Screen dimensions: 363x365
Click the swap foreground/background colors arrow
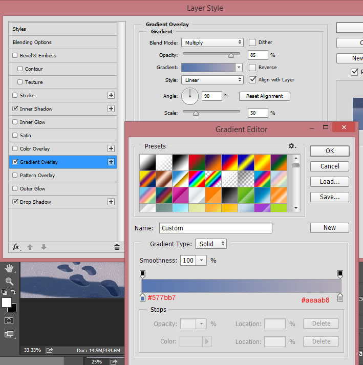pos(13,292)
